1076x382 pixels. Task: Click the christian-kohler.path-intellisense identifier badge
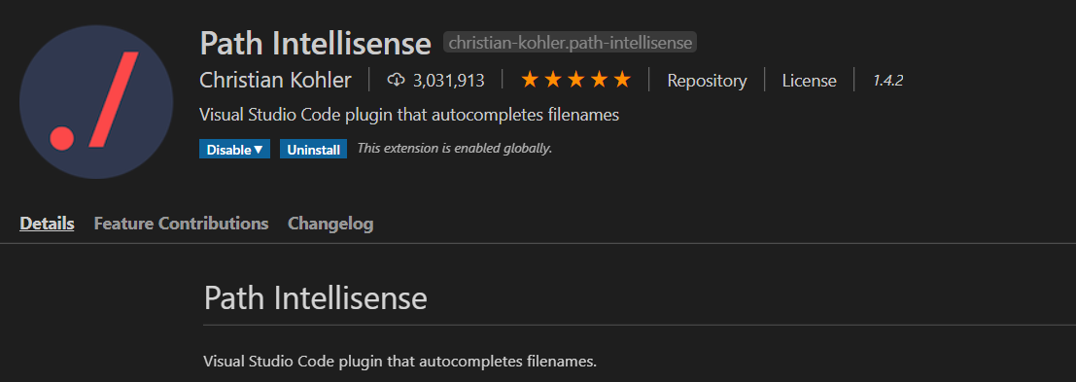[571, 43]
